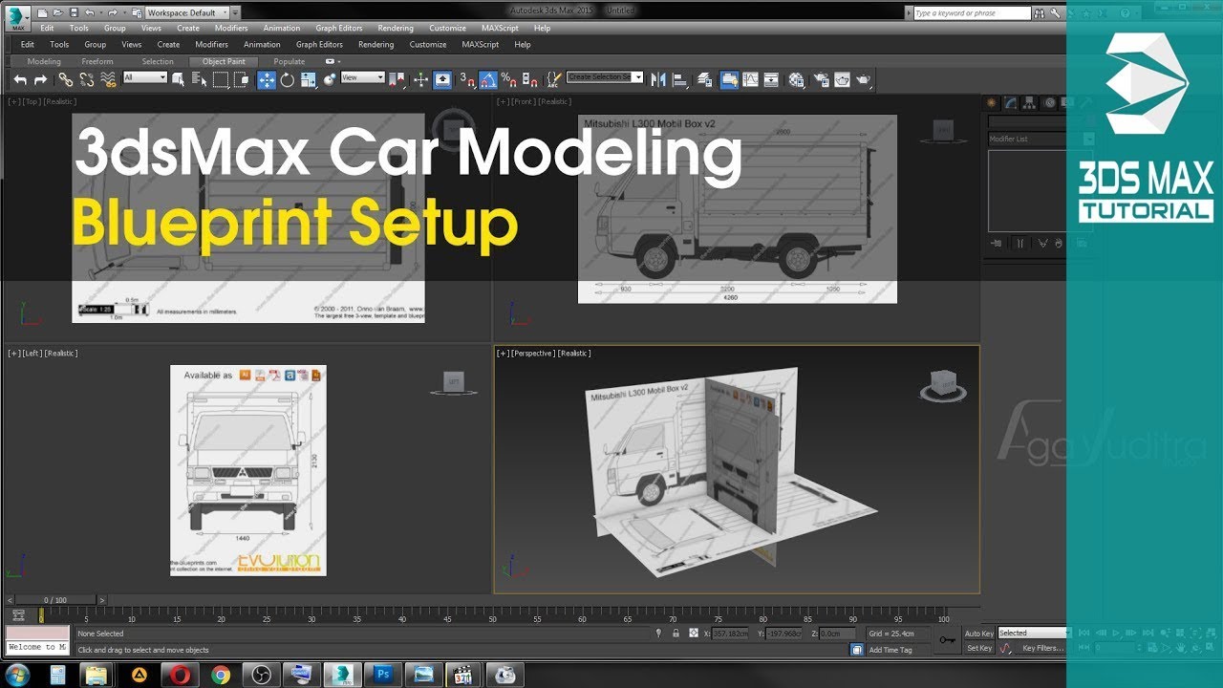
Task: Click the Key Filters button
Action: click(1042, 648)
